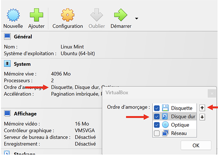Uncheck the Disque dur boot checkbox
218x156 pixels.
pyautogui.click(x=157, y=116)
